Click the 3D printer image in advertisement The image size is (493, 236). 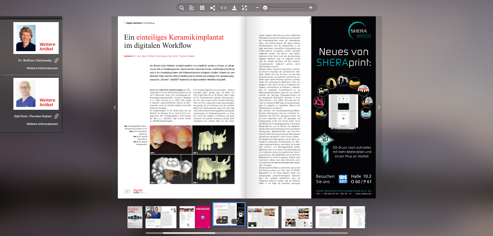click(x=343, y=111)
